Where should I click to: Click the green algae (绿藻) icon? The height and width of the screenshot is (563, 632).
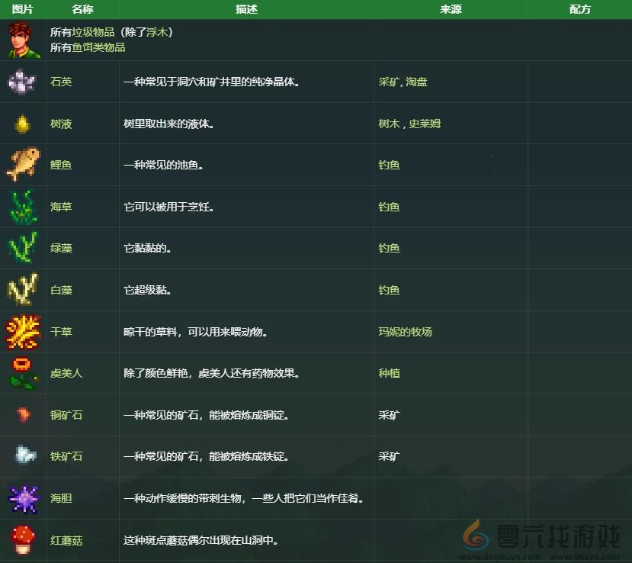click(x=22, y=248)
